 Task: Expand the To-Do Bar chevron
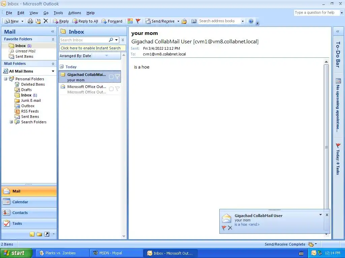[x=338, y=32]
